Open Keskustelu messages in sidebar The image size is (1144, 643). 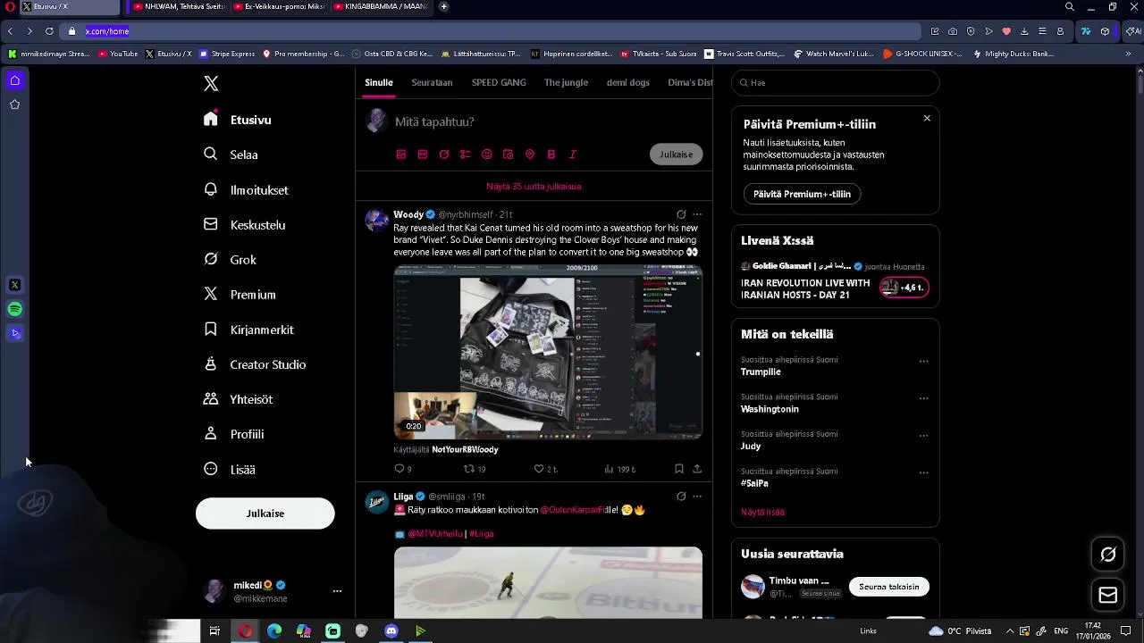tap(244, 225)
